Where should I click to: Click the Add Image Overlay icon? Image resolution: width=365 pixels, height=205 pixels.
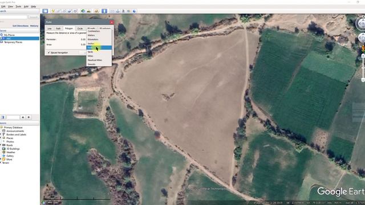tap(70, 11)
